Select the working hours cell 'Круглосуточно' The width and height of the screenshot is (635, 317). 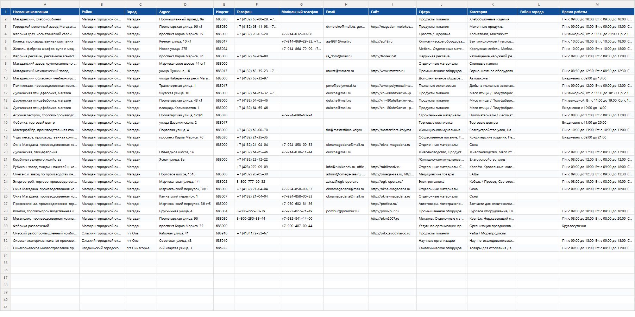597,226
